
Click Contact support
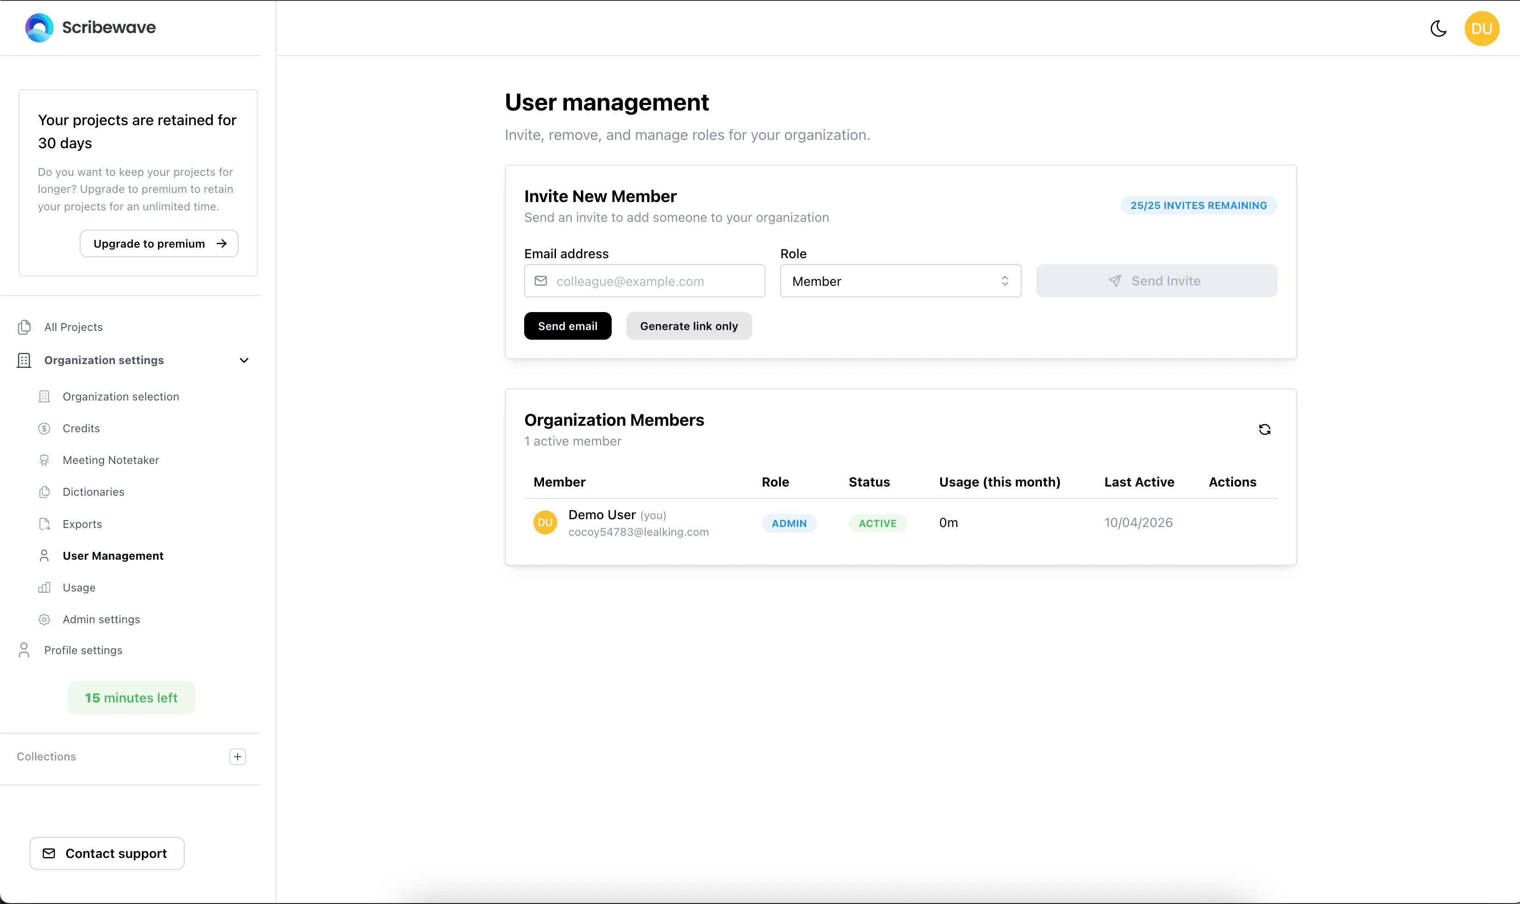point(107,853)
